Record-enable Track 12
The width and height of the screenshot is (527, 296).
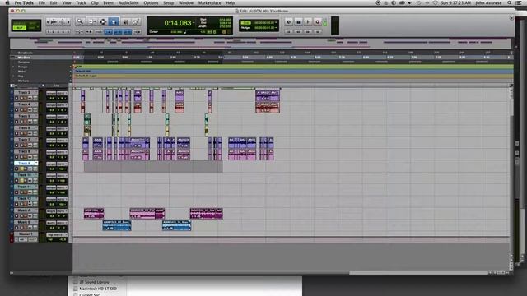(16, 204)
